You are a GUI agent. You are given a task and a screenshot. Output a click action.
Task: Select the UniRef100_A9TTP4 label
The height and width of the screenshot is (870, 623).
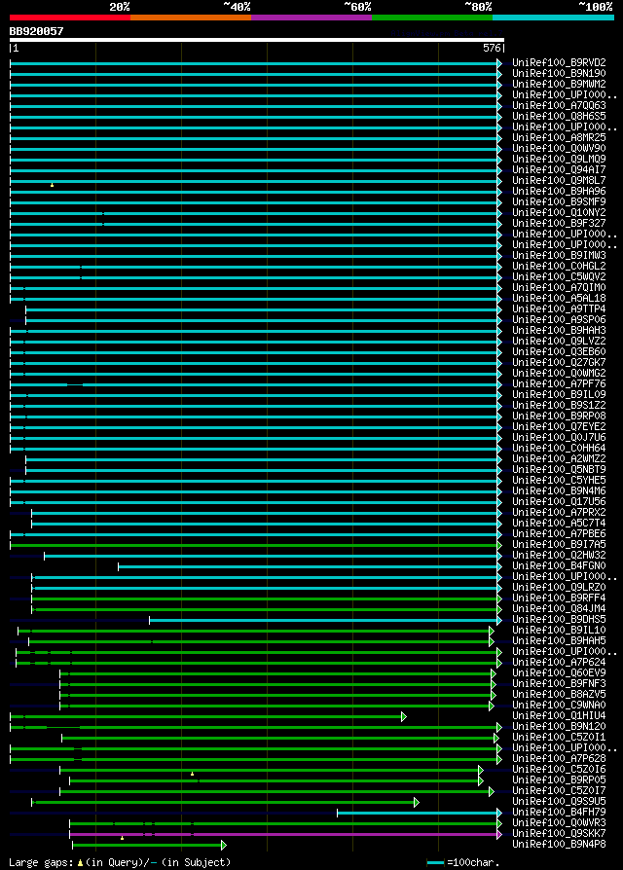pos(559,309)
